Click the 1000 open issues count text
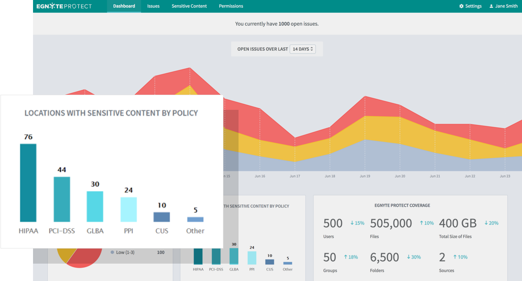Image resolution: width=522 pixels, height=281 pixels. tap(284, 24)
